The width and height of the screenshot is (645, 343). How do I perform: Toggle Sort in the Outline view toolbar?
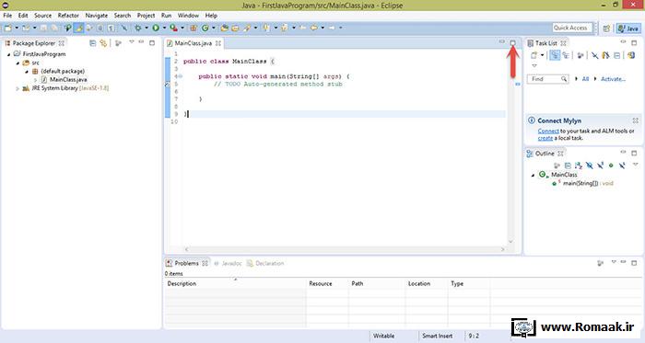click(x=579, y=166)
